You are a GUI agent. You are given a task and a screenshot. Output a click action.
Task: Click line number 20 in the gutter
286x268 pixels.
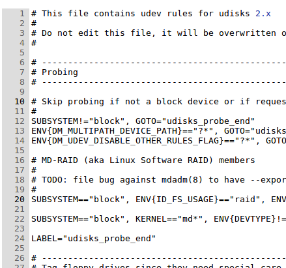[x=20, y=200]
